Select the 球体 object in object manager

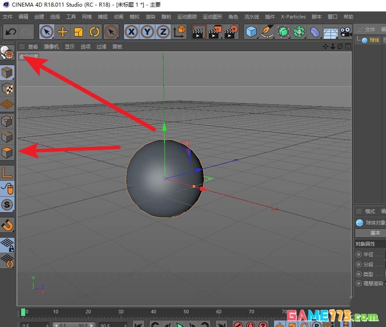[374, 40]
